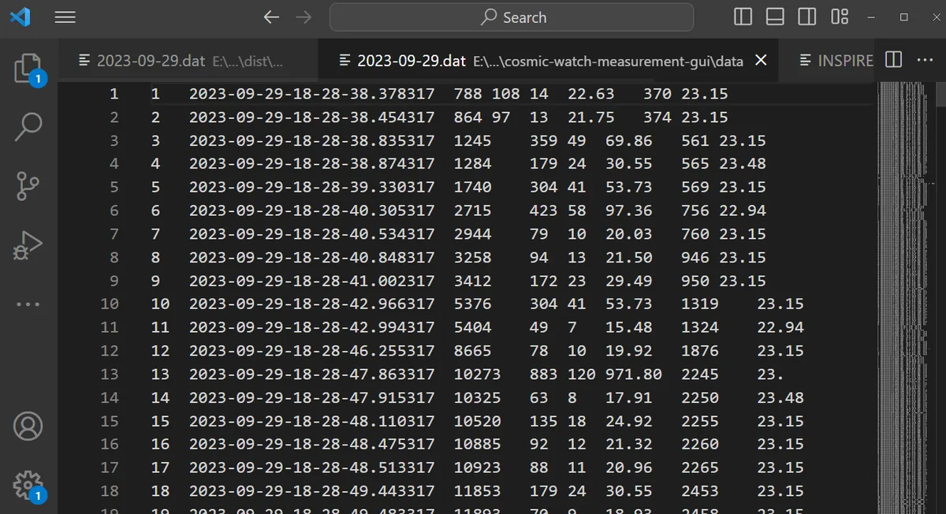Open the Manage gear menu
Screen dimensions: 946x514
pyautogui.click(x=28, y=484)
